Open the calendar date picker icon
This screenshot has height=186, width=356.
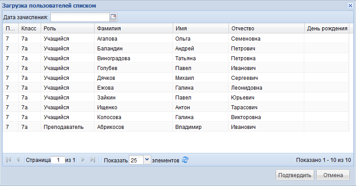point(113,17)
